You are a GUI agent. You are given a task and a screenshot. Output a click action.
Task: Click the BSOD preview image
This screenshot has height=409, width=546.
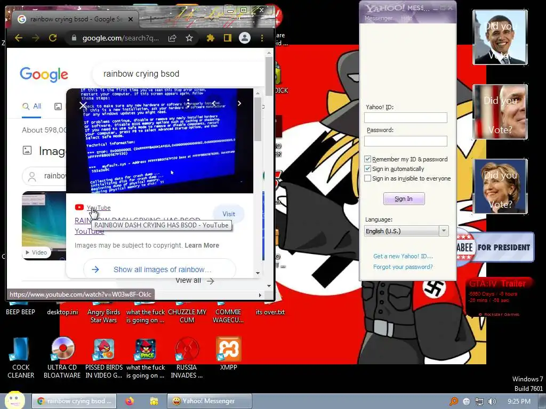[159, 141]
